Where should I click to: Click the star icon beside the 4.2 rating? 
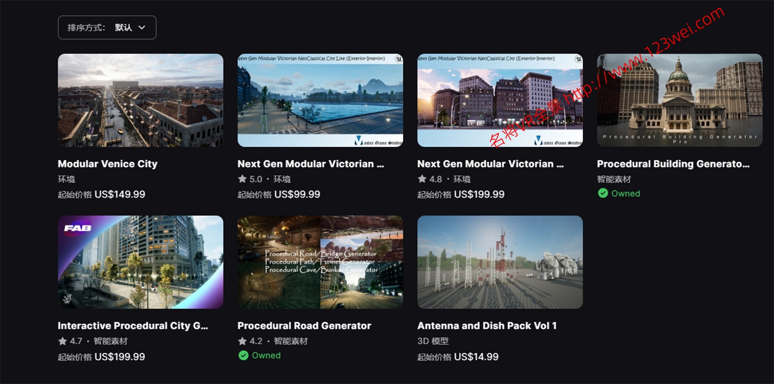[242, 341]
